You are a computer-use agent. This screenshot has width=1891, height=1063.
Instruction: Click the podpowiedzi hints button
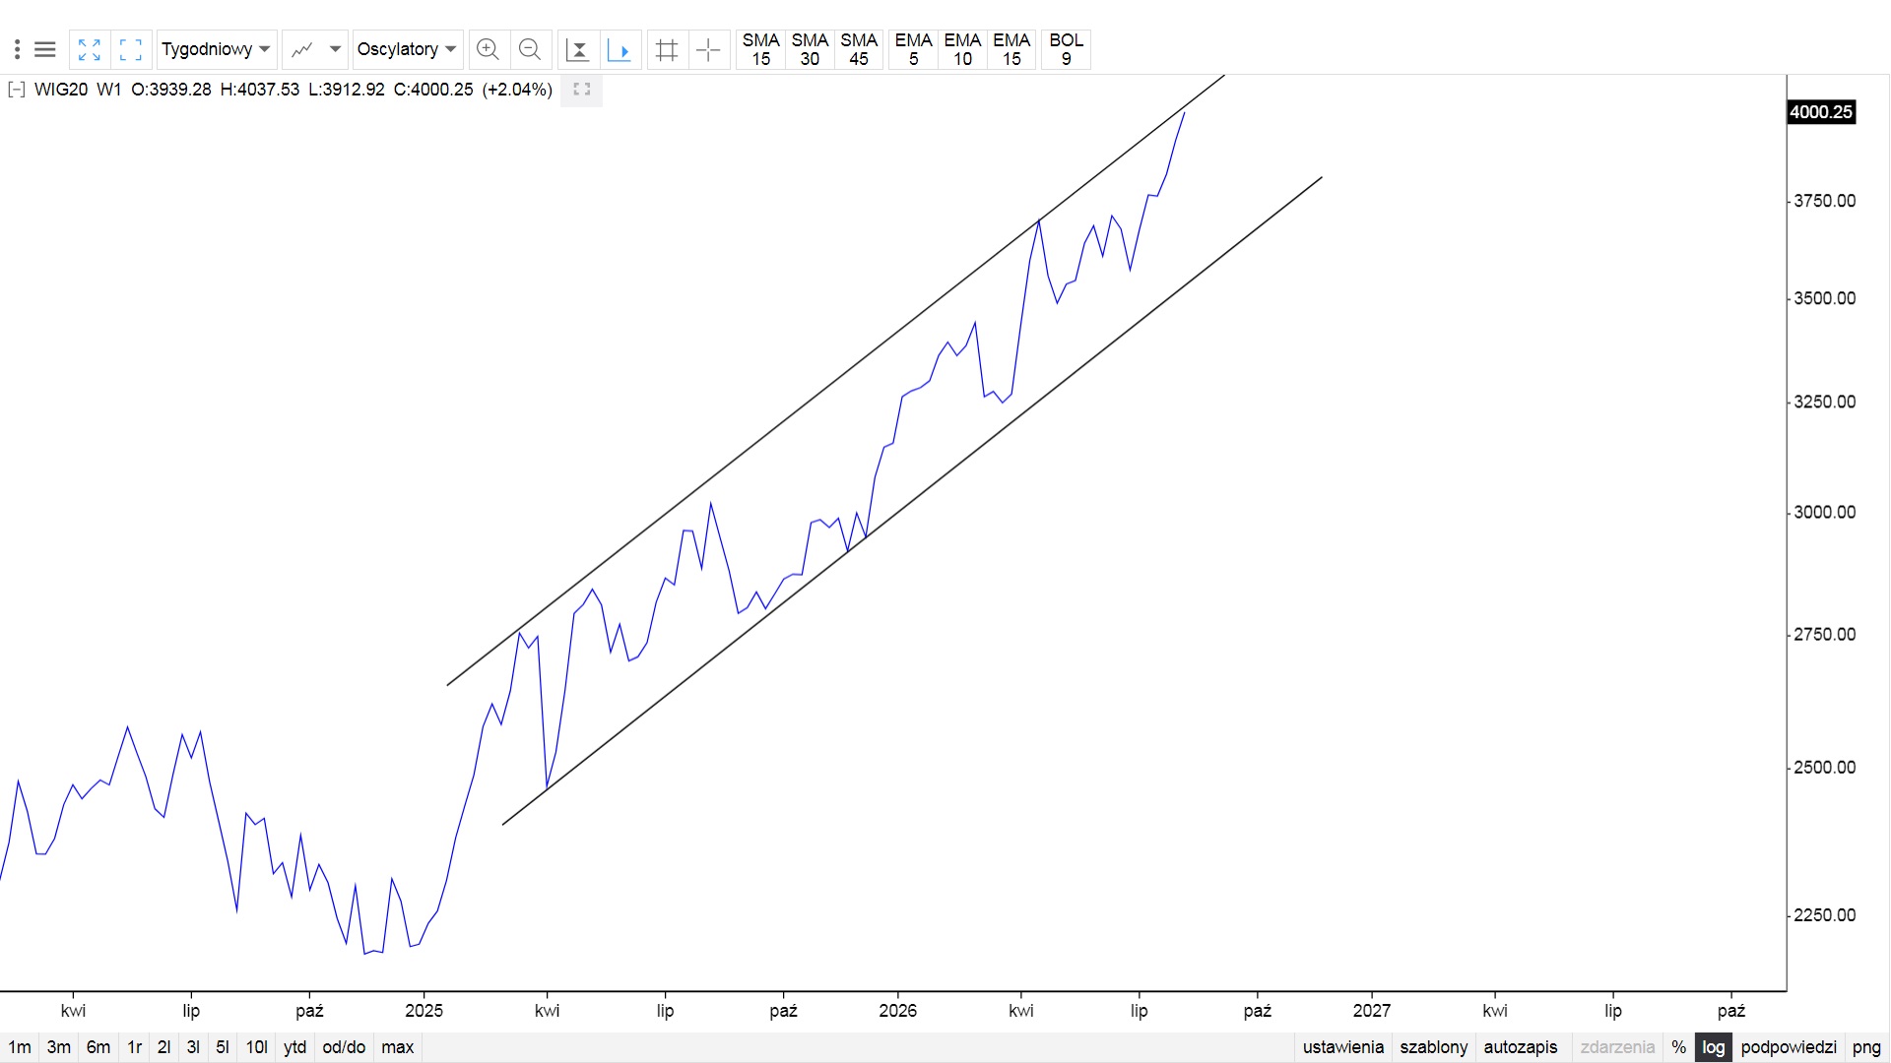click(x=1789, y=1047)
